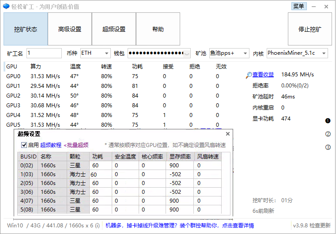Select page indicator 3 on right side
Screen dimensions: 336x234
click(x=328, y=147)
